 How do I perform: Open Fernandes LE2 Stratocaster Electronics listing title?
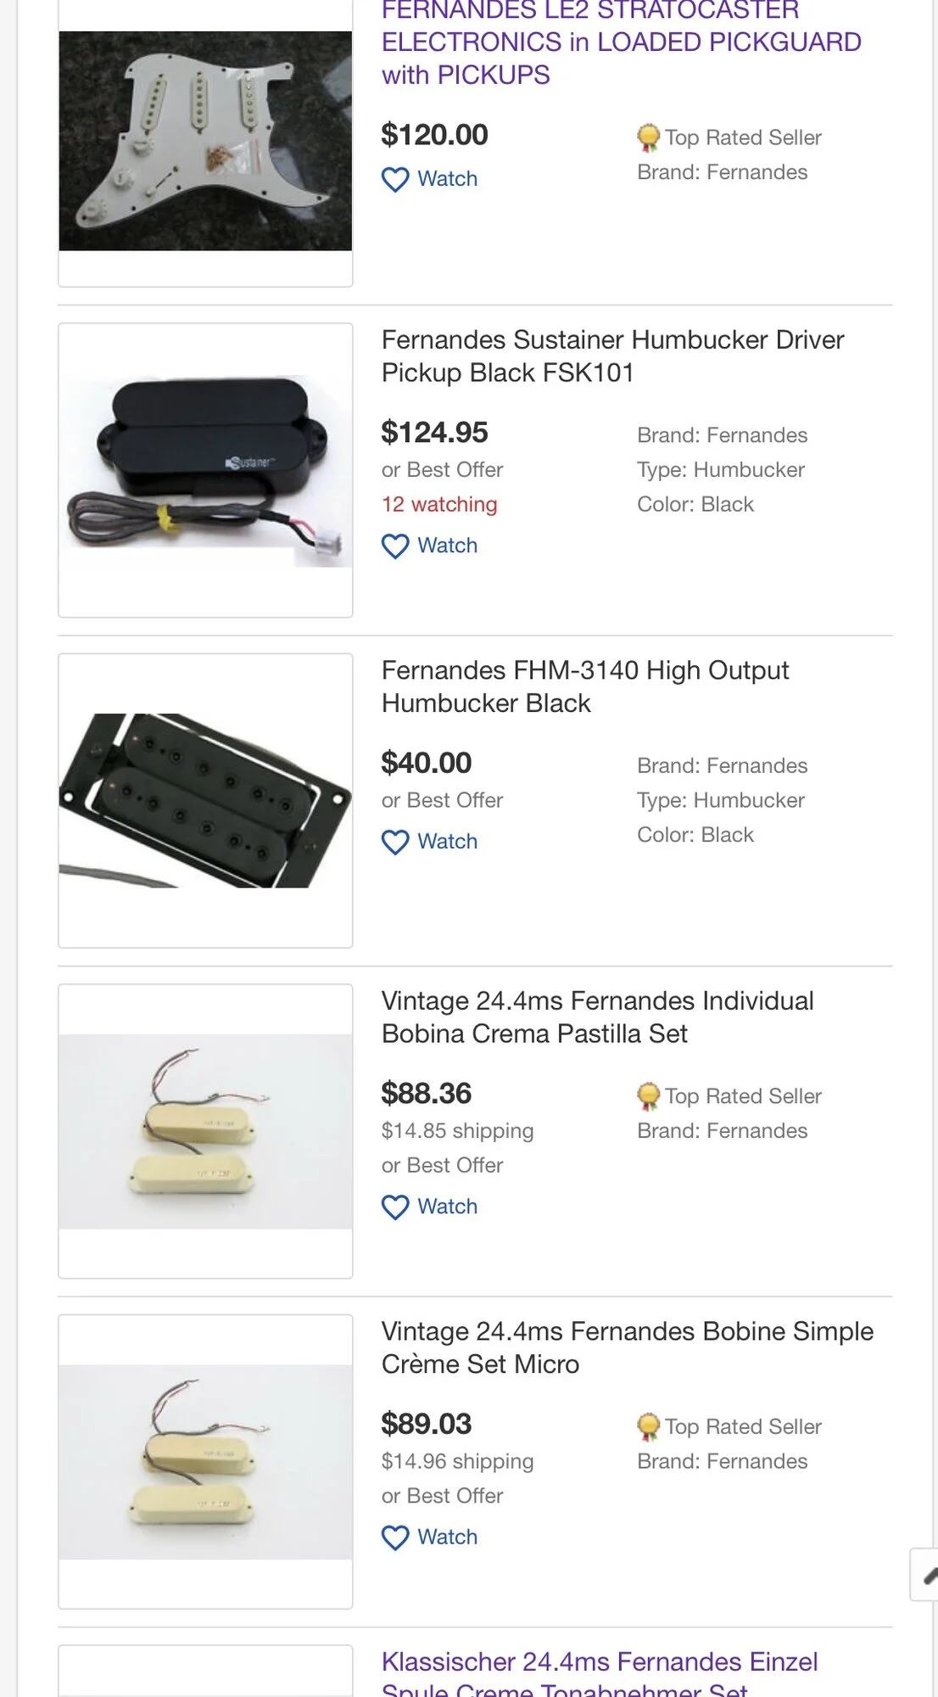621,42
